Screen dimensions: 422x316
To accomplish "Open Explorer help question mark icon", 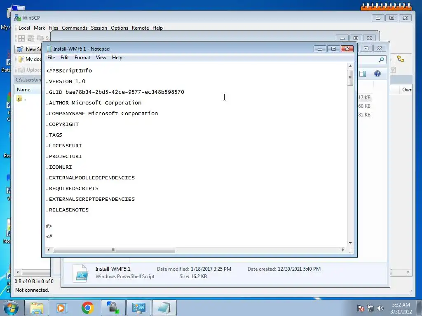I will coord(377,74).
